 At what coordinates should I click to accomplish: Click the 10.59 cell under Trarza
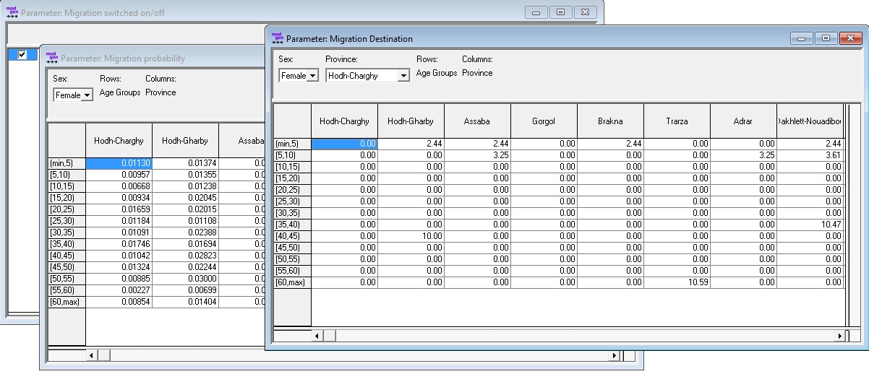point(677,282)
